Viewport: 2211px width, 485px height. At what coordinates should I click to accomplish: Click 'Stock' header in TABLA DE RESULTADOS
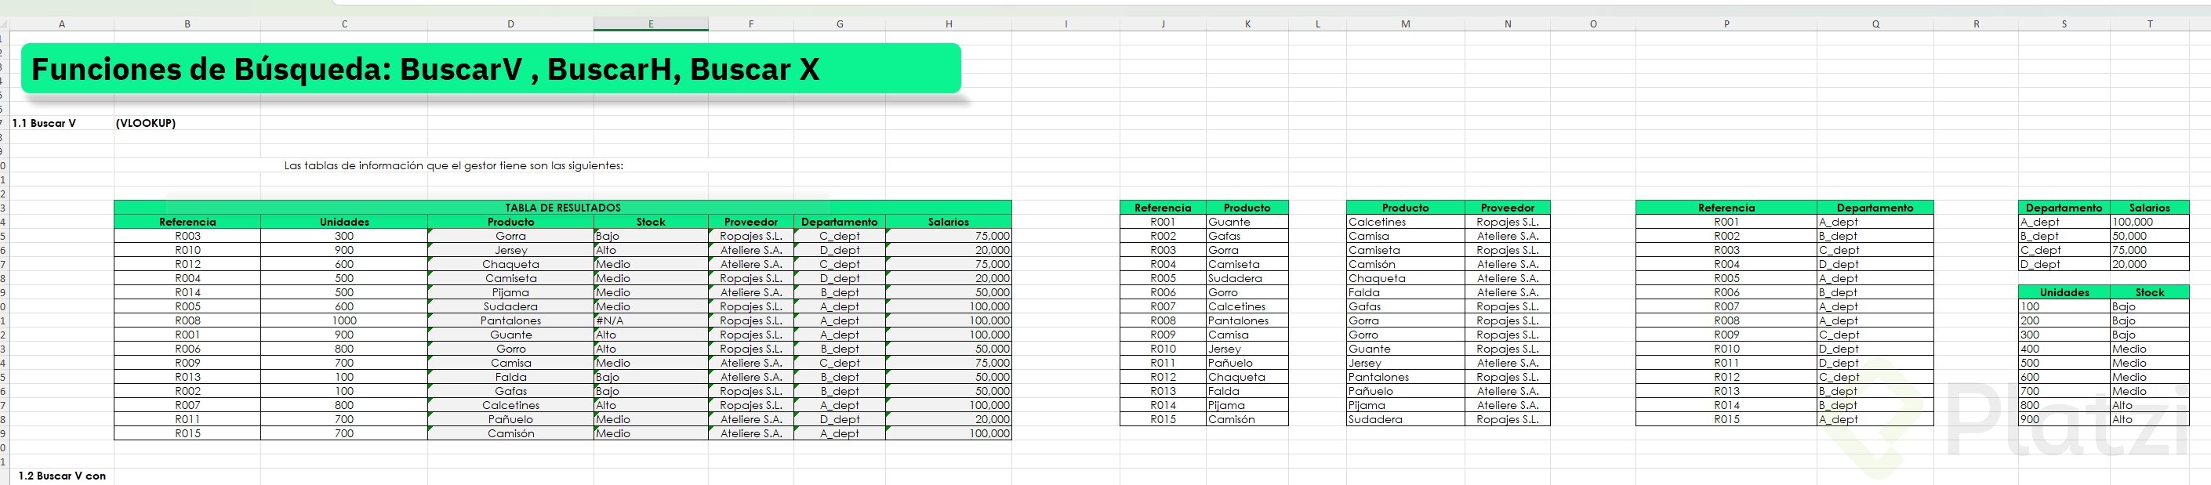[651, 222]
